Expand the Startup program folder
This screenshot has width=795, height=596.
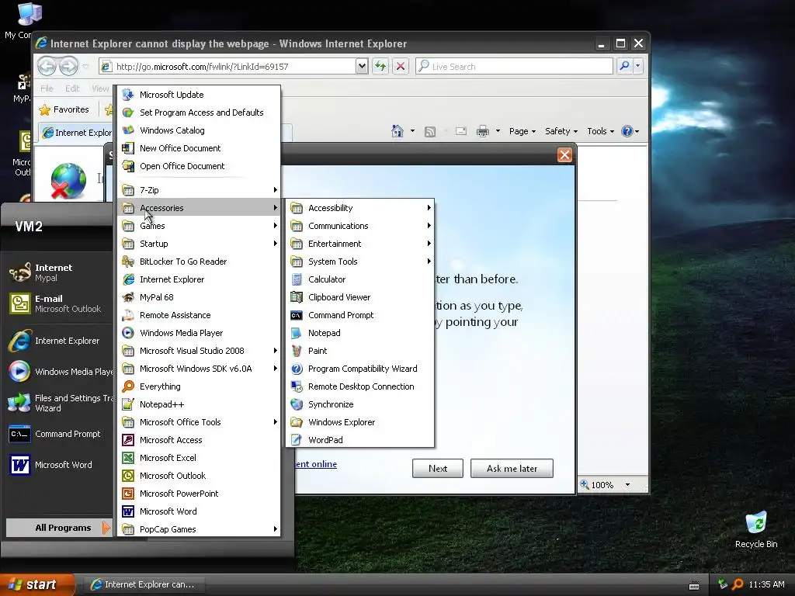coord(199,244)
